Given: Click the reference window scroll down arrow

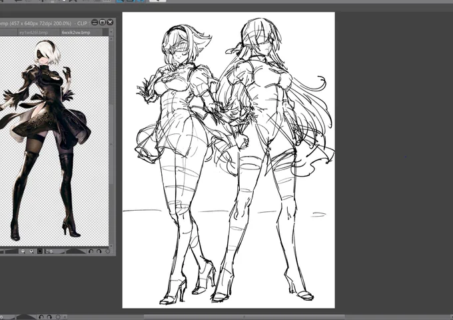Looking at the screenshot, I should tap(111, 246).
